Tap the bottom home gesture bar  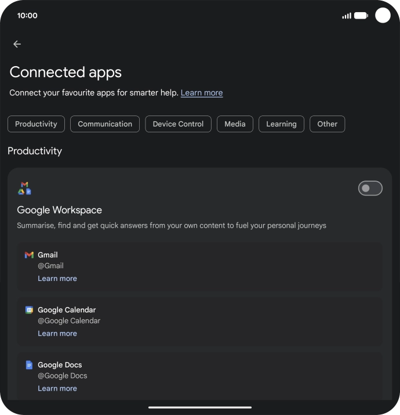coord(200,407)
